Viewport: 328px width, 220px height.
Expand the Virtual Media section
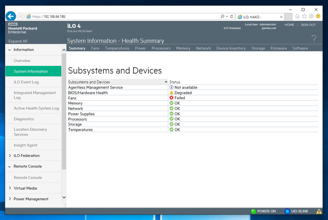[10, 188]
